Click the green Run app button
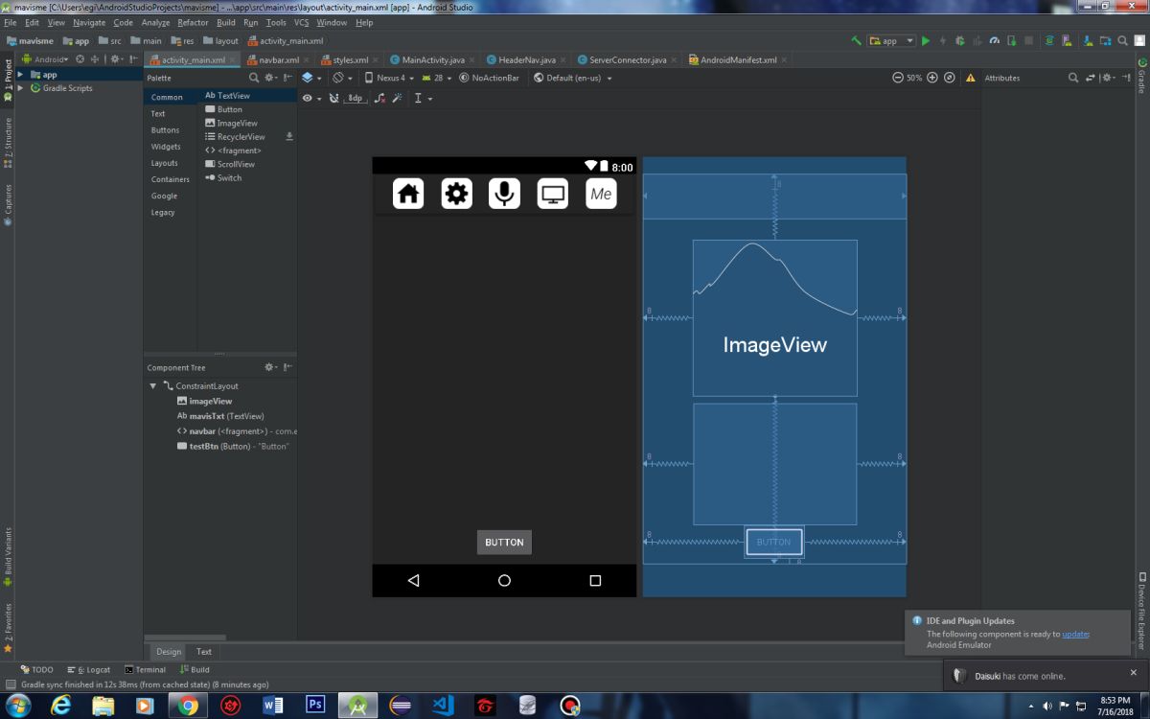This screenshot has height=719, width=1150. point(926,41)
